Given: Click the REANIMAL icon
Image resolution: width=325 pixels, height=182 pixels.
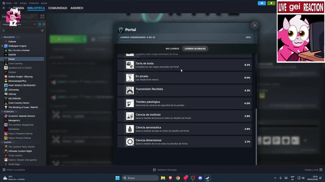Looking at the screenshot, I should (x=6, y=129).
